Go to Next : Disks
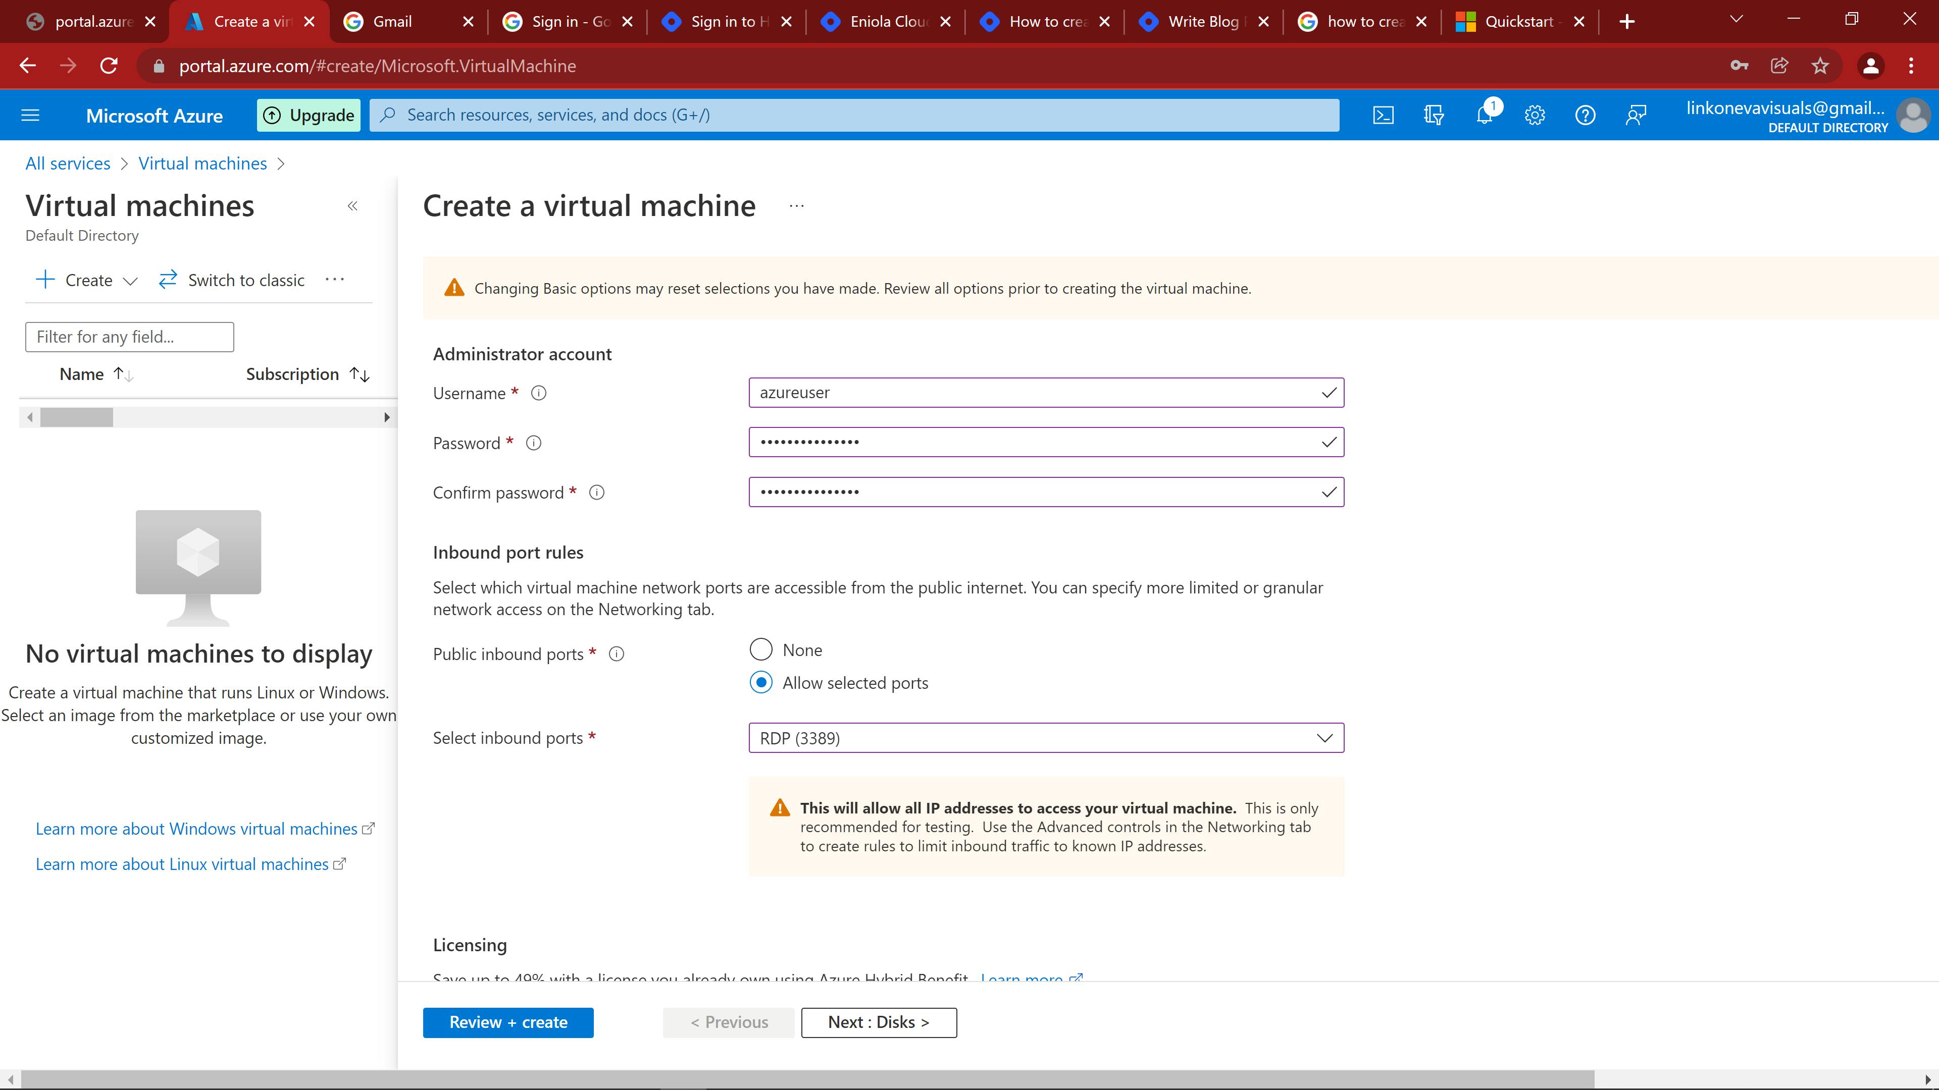 [x=879, y=1022]
